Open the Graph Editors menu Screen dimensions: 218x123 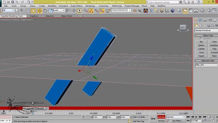pyautogui.click(x=76, y=6)
